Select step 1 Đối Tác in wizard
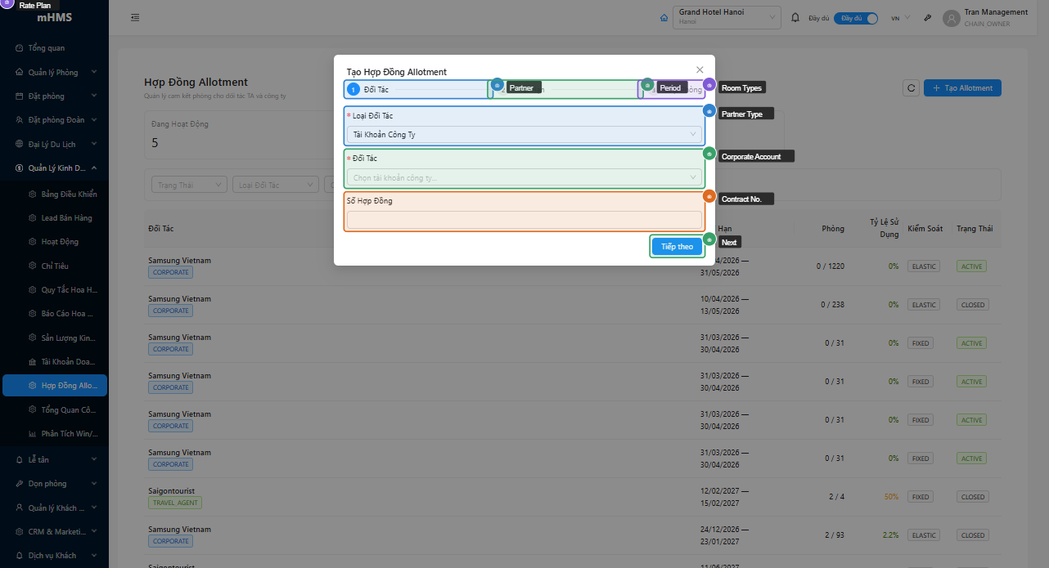Viewport: 1049px width, 568px height. click(368, 90)
